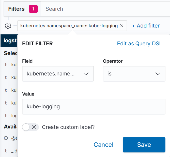
Task: Toggle Create custom label switch
Action: click(30, 127)
